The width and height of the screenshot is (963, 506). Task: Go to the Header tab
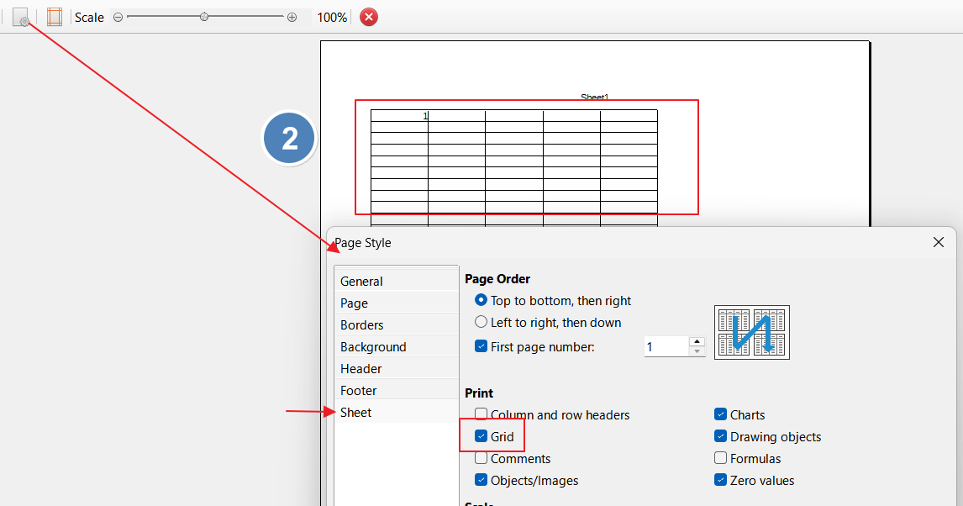361,368
